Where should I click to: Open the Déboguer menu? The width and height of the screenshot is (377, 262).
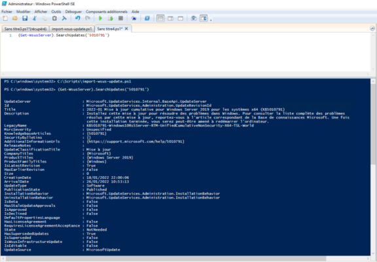73,12
